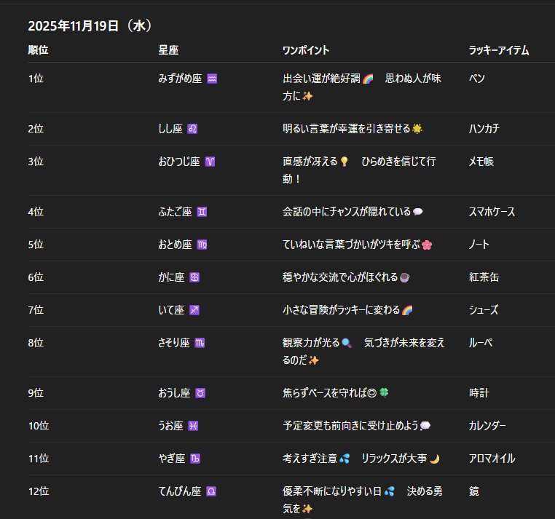Click the Scorpio symbol next to さそり座
This screenshot has width=555, height=519.
pyautogui.click(x=200, y=343)
